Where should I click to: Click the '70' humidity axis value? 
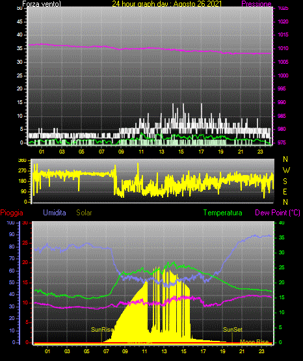12,258
